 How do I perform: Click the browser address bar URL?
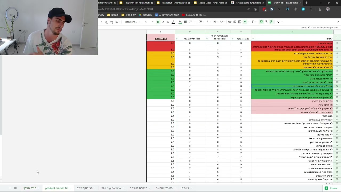tap(125, 9)
